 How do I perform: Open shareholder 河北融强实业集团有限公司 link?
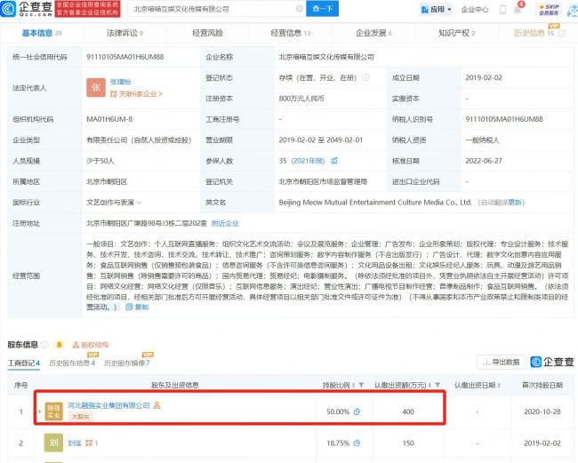click(108, 405)
